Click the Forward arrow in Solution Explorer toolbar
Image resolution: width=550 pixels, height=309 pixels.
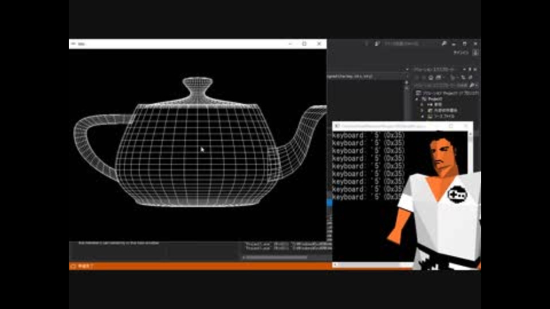pos(424,77)
